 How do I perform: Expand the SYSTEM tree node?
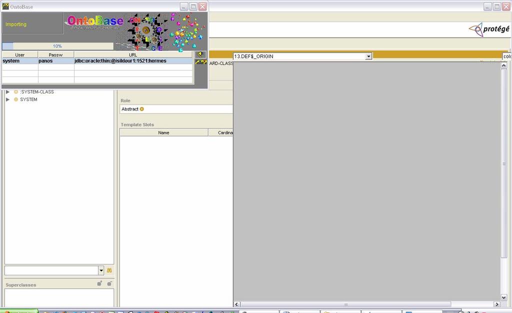point(7,99)
